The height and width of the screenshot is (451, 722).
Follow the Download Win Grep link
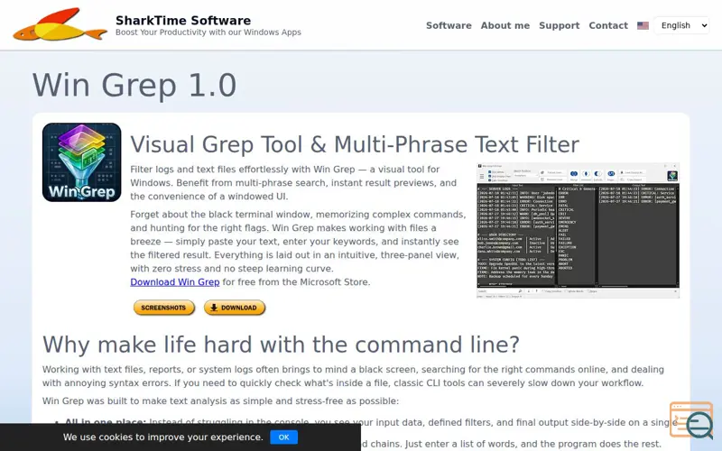(174, 281)
